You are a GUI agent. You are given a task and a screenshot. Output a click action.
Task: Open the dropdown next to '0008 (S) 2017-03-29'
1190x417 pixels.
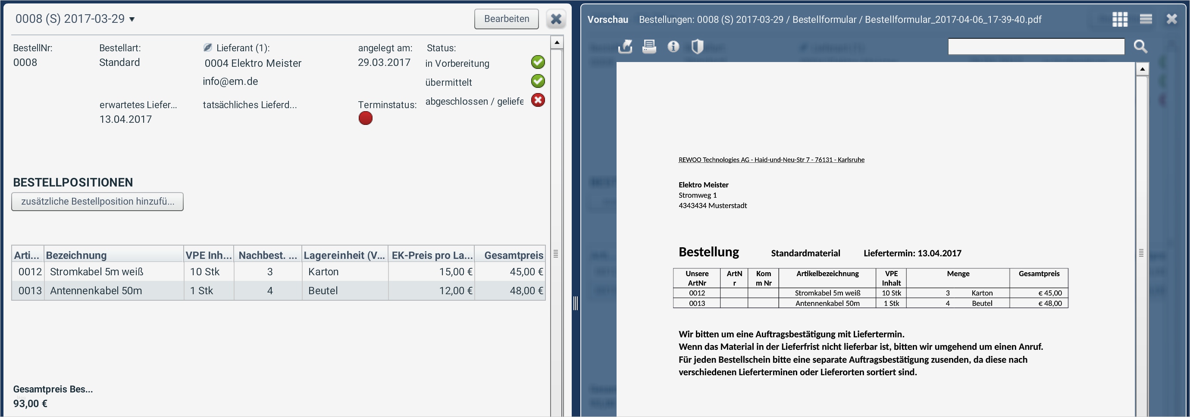133,20
